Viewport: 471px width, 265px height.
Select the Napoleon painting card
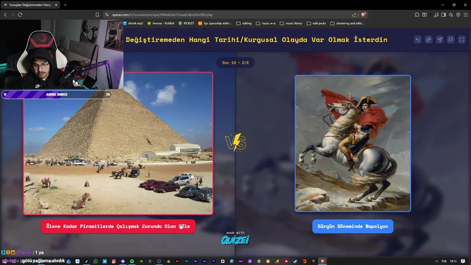[353, 143]
